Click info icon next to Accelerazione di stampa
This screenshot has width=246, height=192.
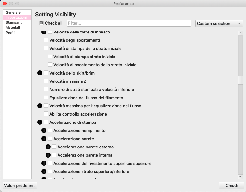[40, 122]
